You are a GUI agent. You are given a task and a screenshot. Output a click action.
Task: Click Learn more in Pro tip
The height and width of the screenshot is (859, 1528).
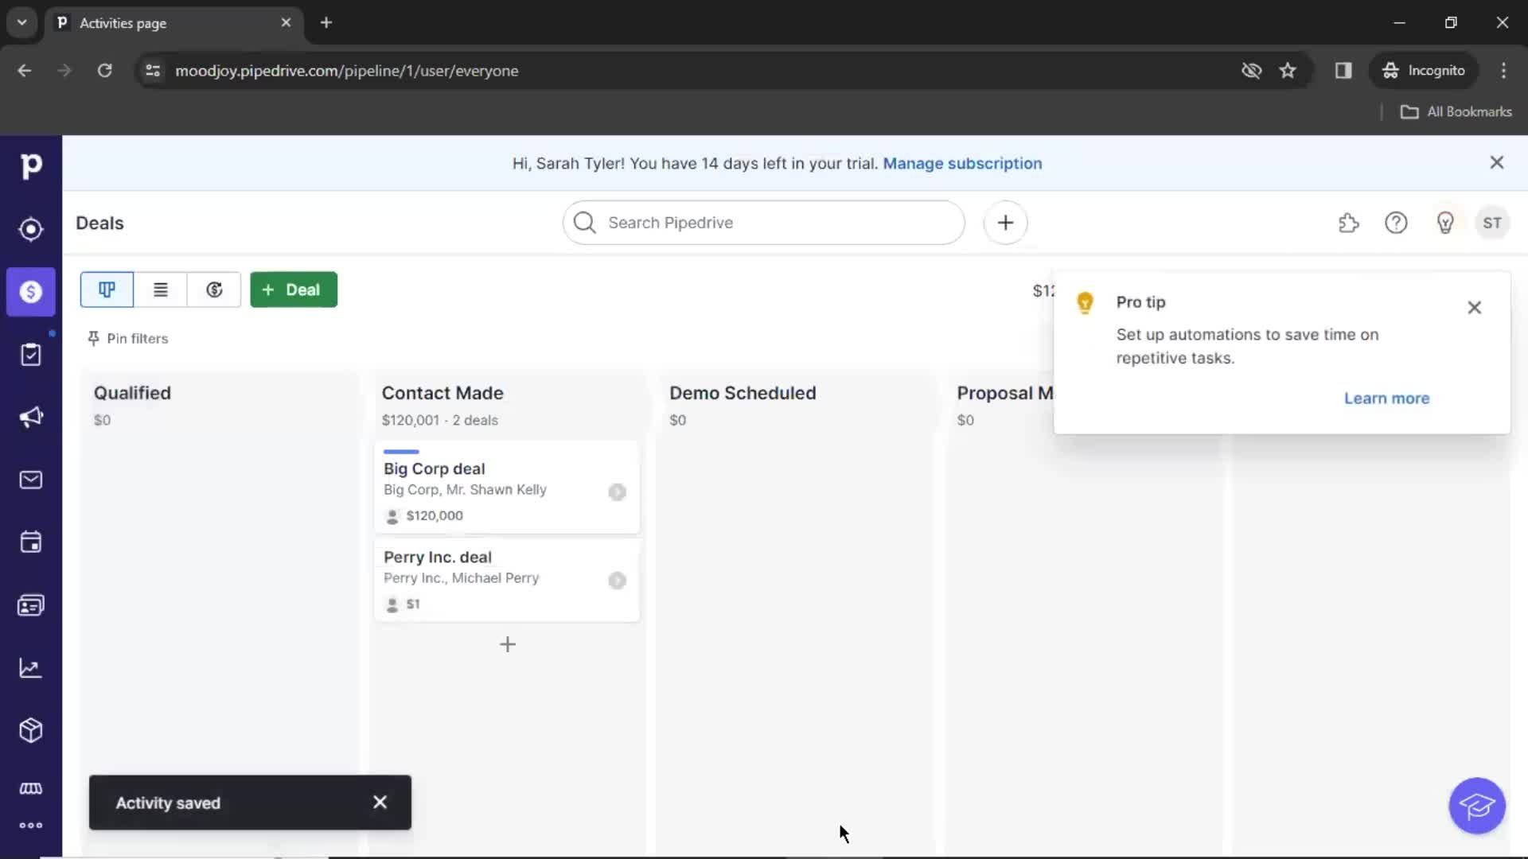pos(1386,398)
